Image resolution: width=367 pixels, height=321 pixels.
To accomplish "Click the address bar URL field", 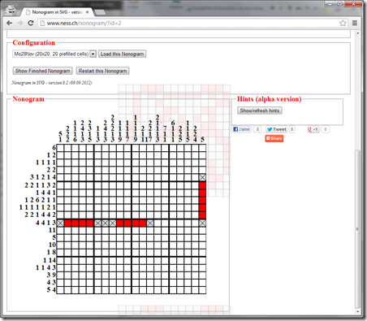I will 189,23.
